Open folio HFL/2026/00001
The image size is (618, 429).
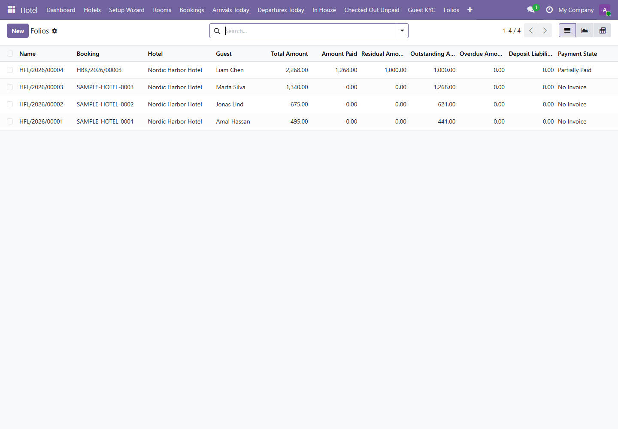point(41,121)
